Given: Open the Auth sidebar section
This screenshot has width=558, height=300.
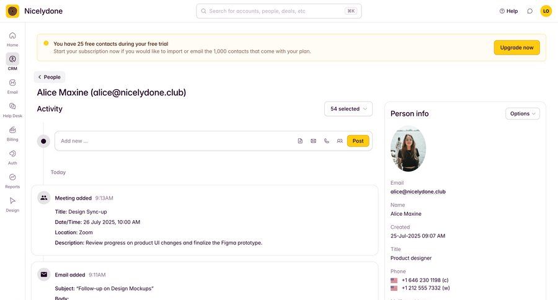Looking at the screenshot, I should [12, 157].
